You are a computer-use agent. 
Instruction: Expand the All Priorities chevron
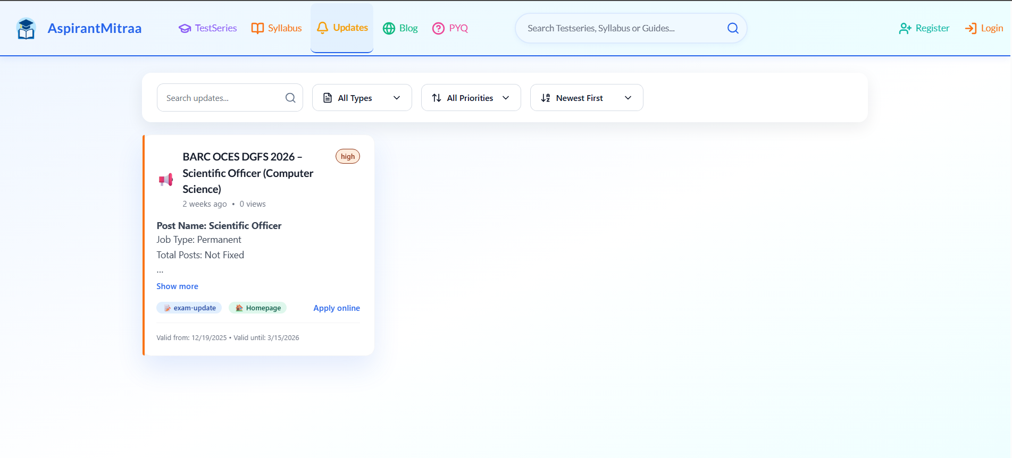pyautogui.click(x=506, y=98)
